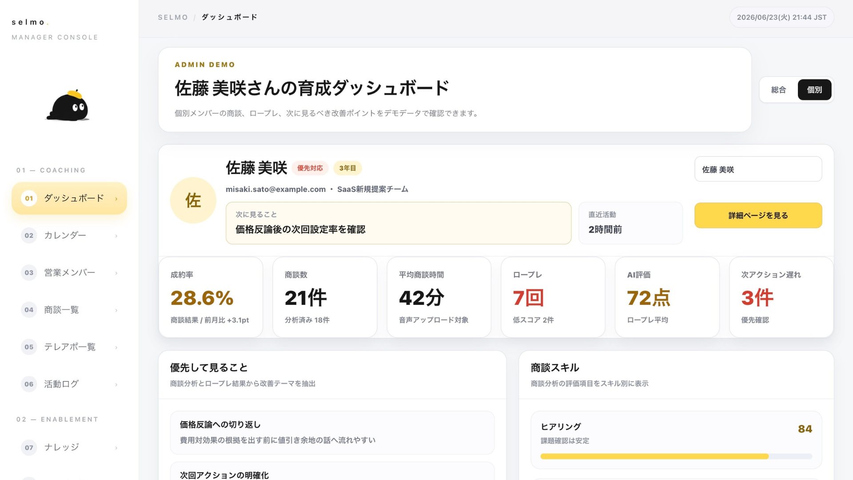Click the 低スコア 2件 caption

533,320
